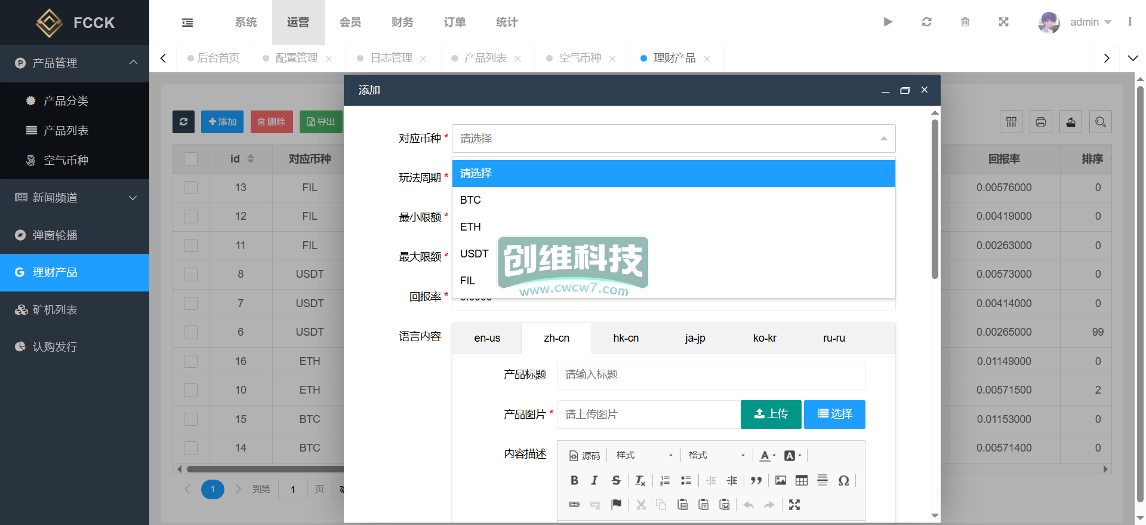This screenshot has width=1146, height=525.
Task: Click the blockquote icon in editor toolbar
Action: (756, 480)
